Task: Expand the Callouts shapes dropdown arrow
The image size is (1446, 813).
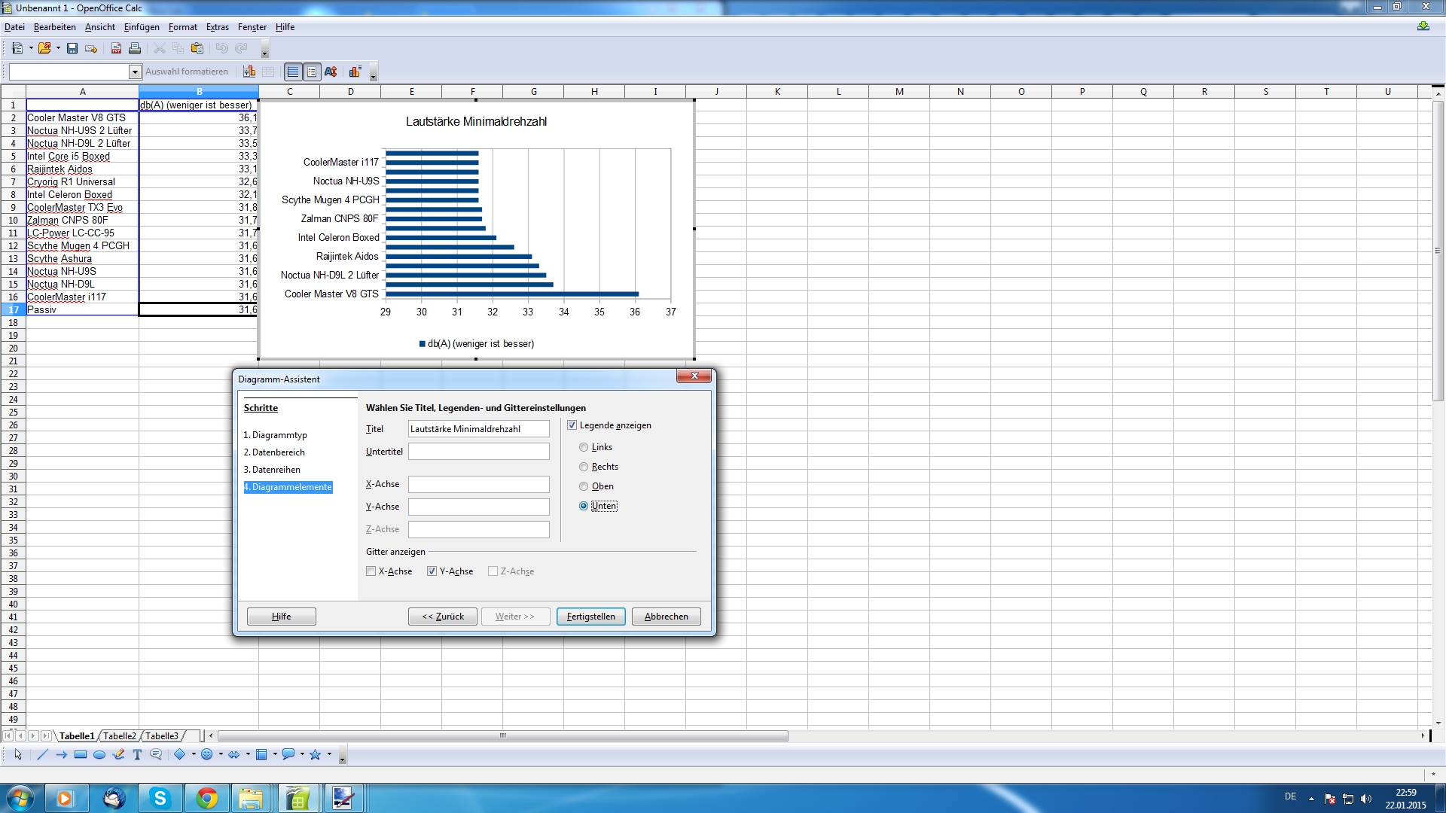Action: pyautogui.click(x=302, y=754)
